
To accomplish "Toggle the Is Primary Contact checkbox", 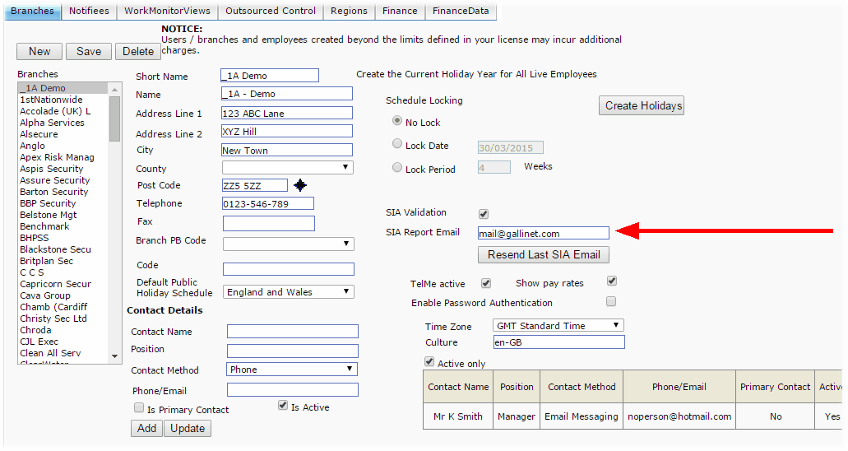I will click(x=139, y=408).
